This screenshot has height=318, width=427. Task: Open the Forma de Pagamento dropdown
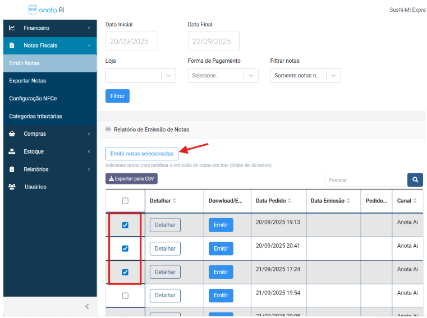(x=223, y=76)
